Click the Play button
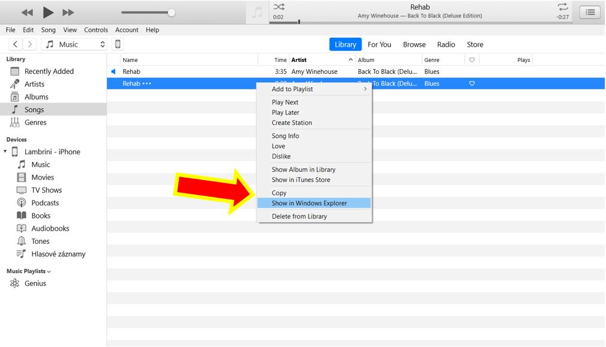The width and height of the screenshot is (606, 347). coord(48,13)
